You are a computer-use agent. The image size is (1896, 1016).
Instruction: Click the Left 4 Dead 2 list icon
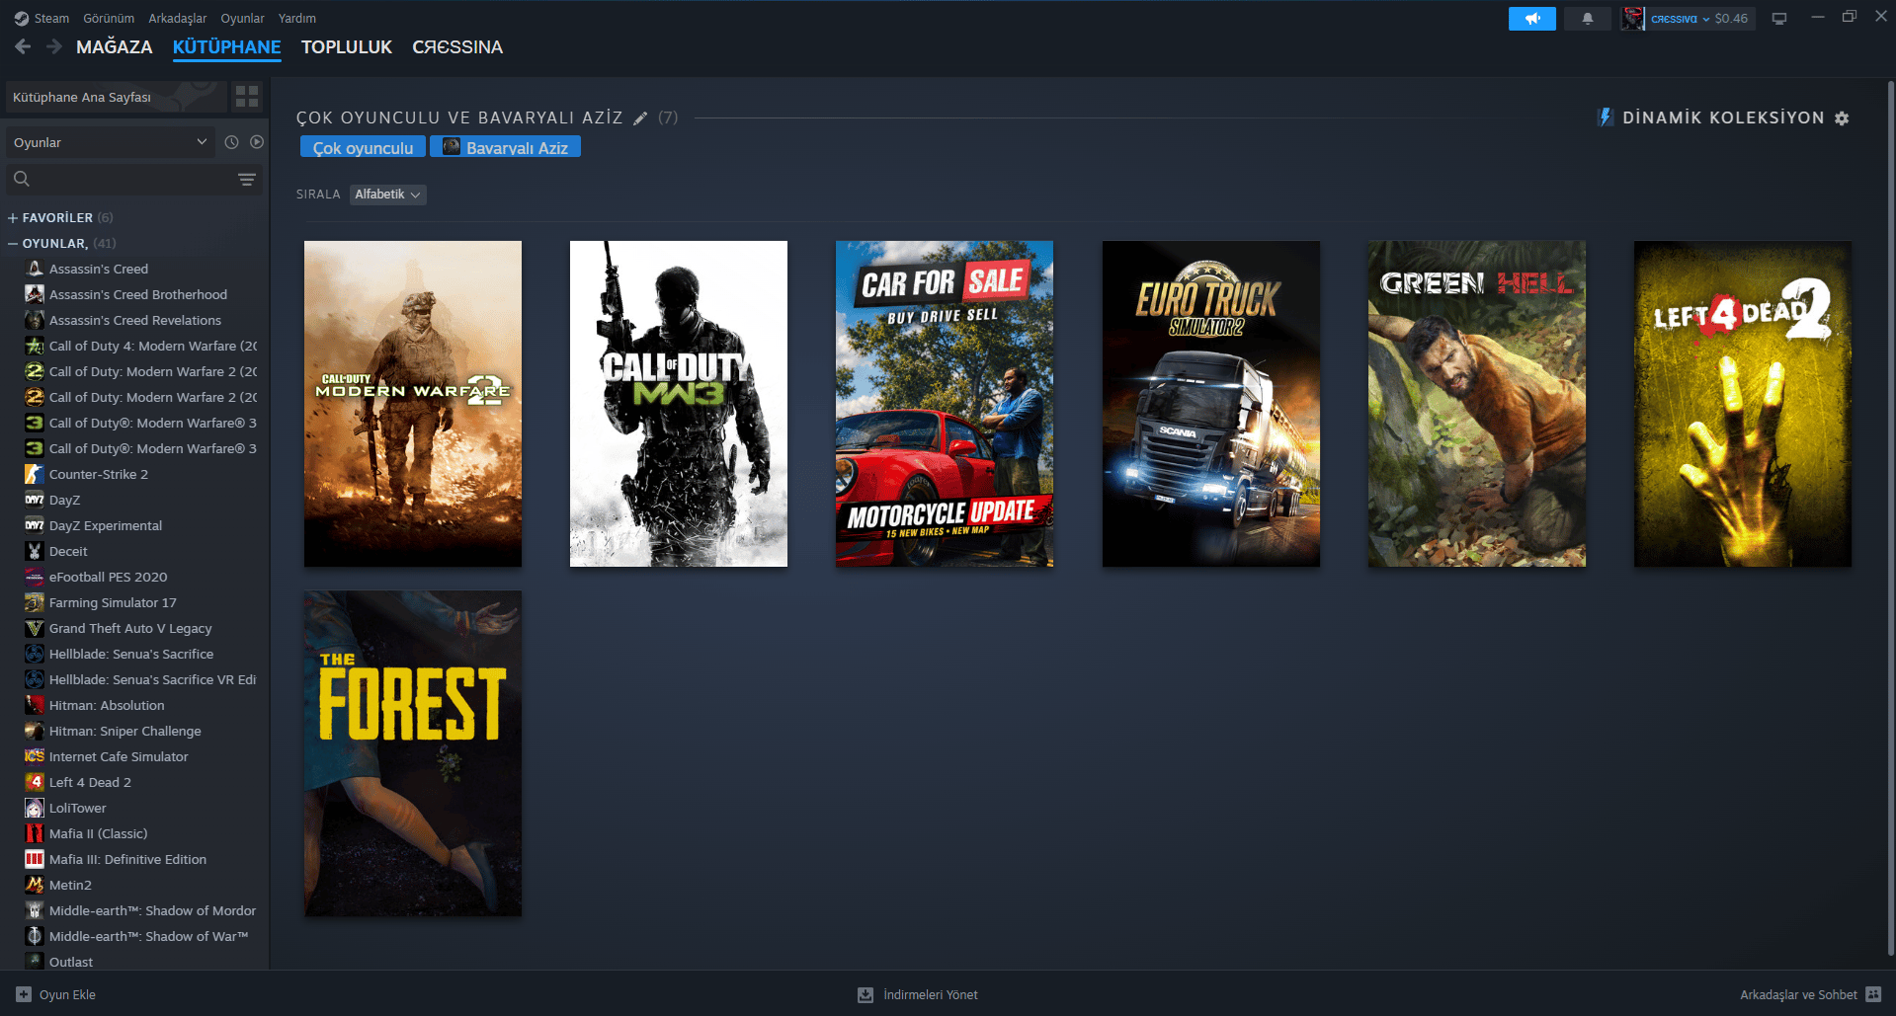(35, 782)
